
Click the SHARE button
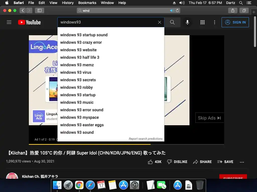(203, 162)
